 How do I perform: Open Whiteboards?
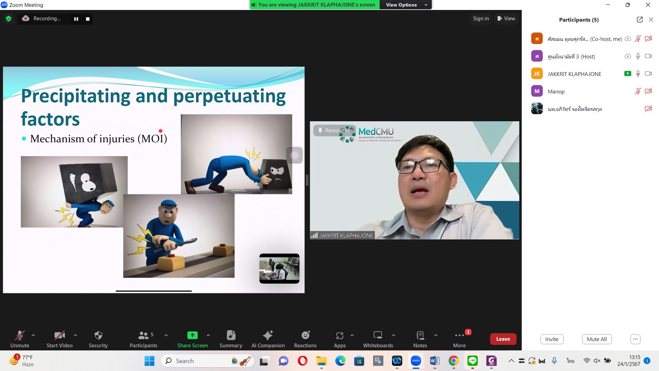(378, 339)
